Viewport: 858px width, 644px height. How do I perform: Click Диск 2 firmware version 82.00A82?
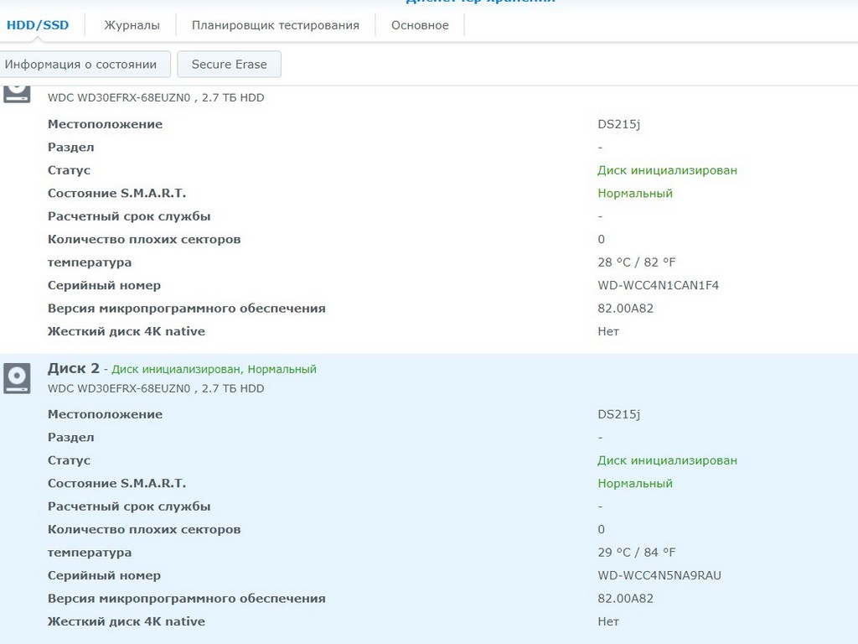(x=625, y=599)
